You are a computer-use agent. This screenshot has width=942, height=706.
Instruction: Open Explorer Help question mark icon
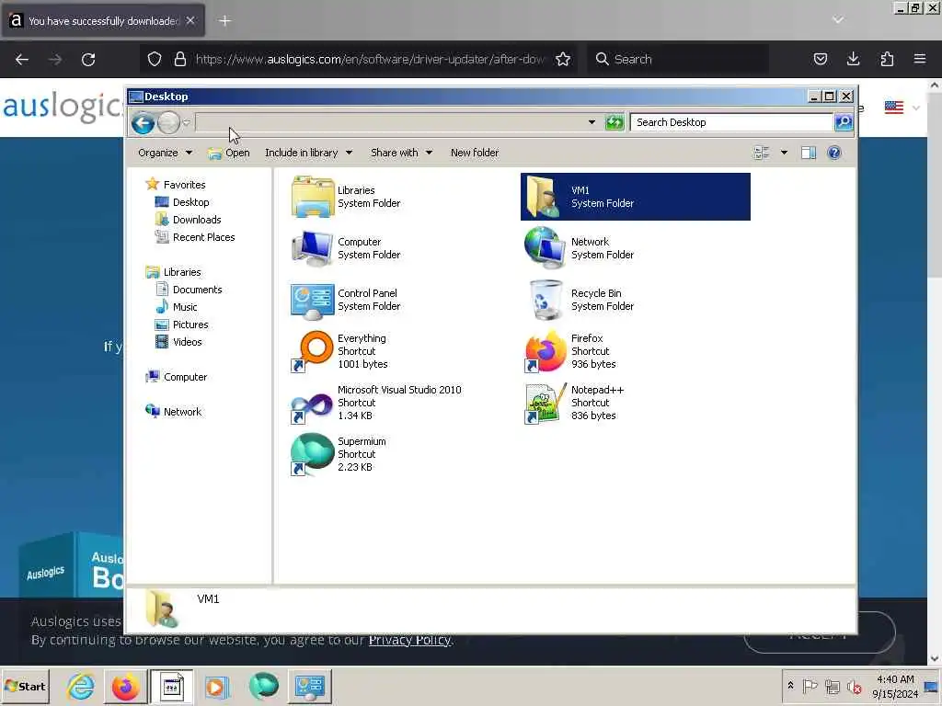tap(833, 154)
